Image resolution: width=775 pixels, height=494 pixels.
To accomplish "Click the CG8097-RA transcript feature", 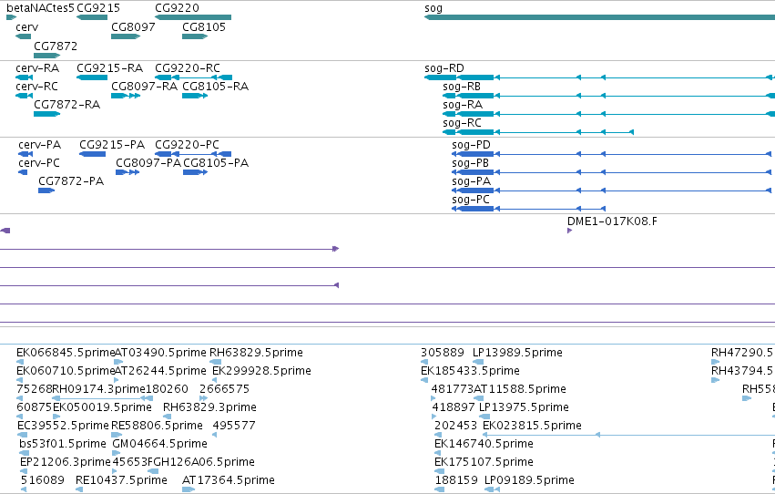I will (x=126, y=96).
